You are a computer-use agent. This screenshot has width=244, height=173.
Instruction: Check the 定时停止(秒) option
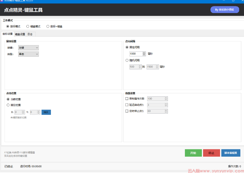point(127,111)
